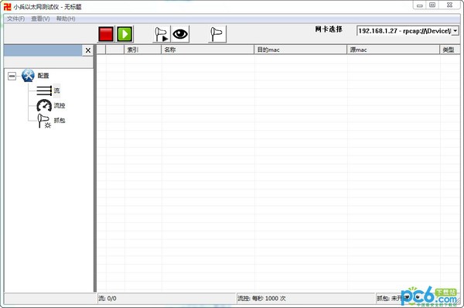
Task: Click the 类型 column header
Action: click(x=449, y=50)
